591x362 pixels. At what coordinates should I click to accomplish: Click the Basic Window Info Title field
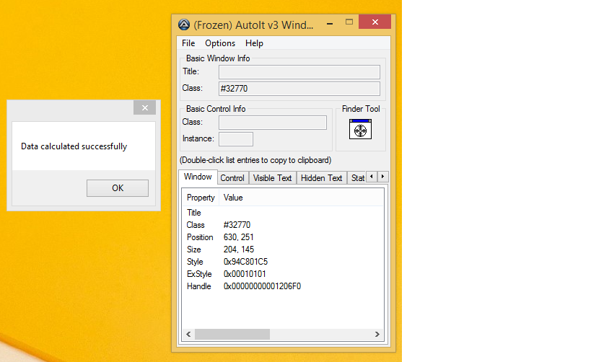(299, 72)
